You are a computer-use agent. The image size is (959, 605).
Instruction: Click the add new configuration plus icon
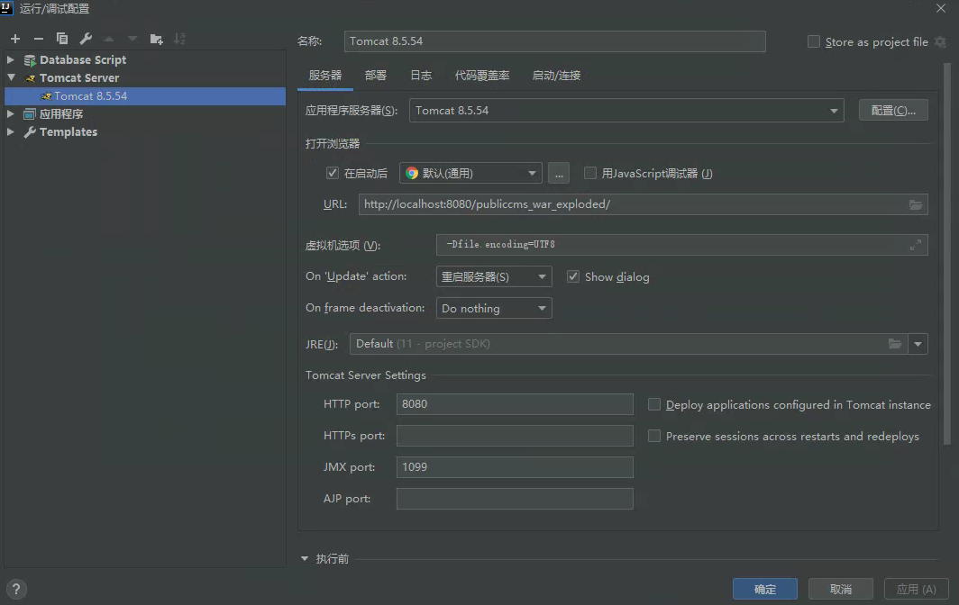point(15,39)
